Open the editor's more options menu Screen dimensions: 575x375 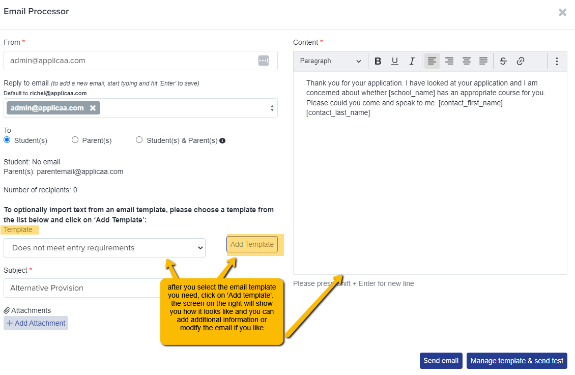pos(557,61)
